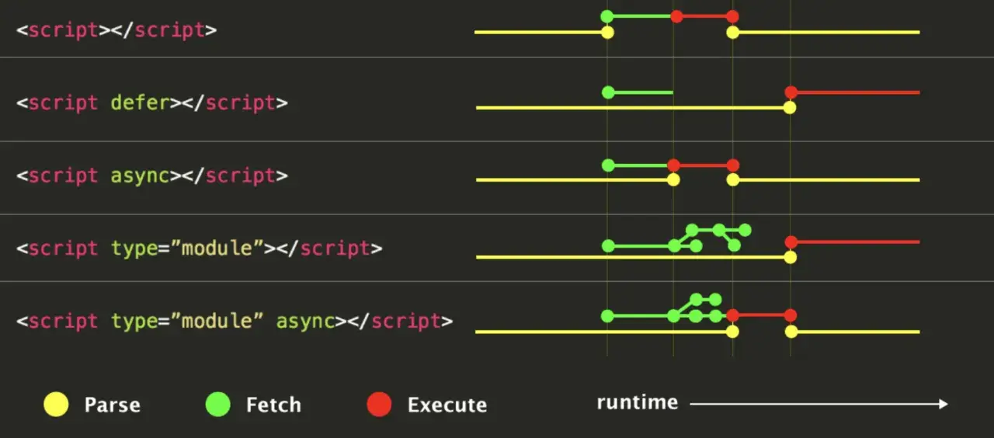This screenshot has width=994, height=438.
Task: Click last red dot in module async row
Action: (x=791, y=315)
